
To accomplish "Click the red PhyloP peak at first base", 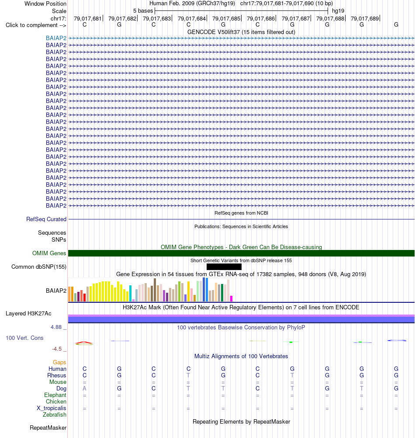I will (84, 343).
